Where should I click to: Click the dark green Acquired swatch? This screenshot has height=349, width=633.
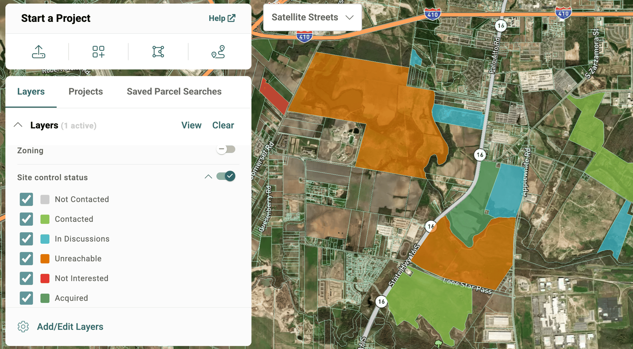click(45, 298)
